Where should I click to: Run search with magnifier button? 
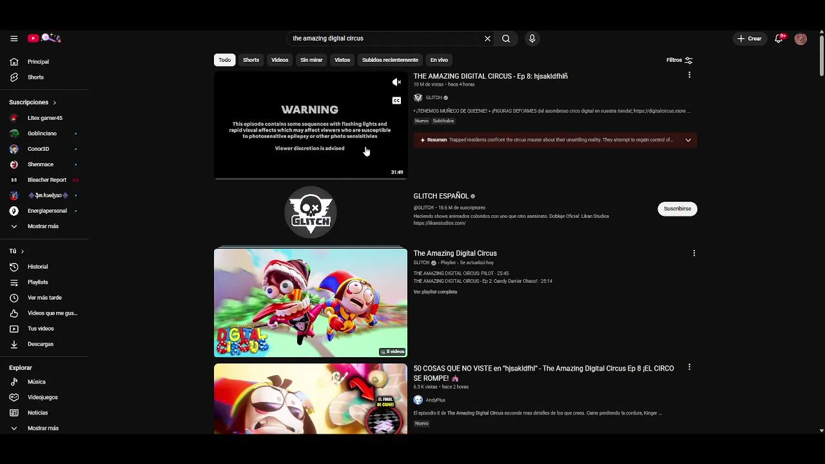[506, 39]
